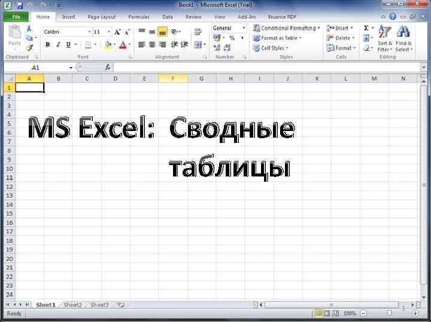Open the font size 11 dropdown
This screenshot has height=323, width=431.
click(x=109, y=32)
